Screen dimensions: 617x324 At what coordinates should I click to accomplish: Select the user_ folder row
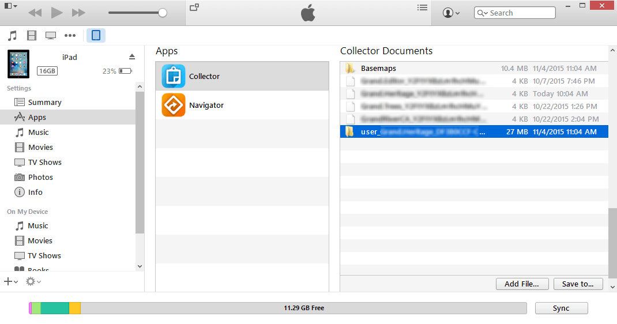(474, 131)
